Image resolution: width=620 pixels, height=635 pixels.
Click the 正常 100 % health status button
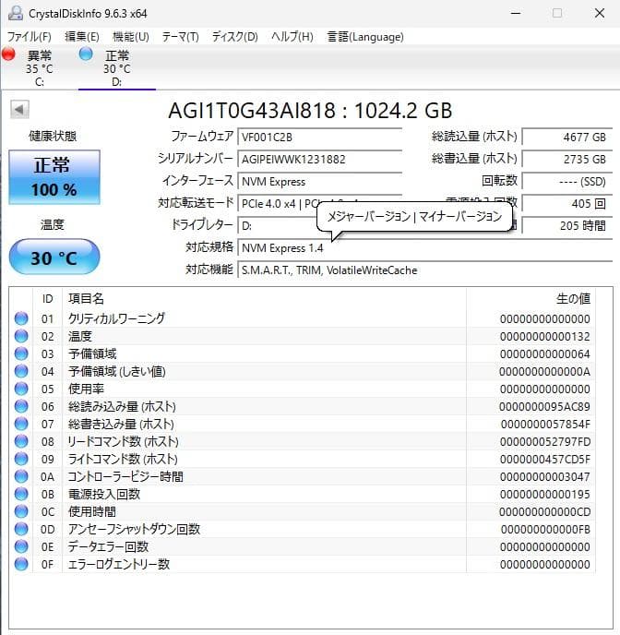click(54, 177)
